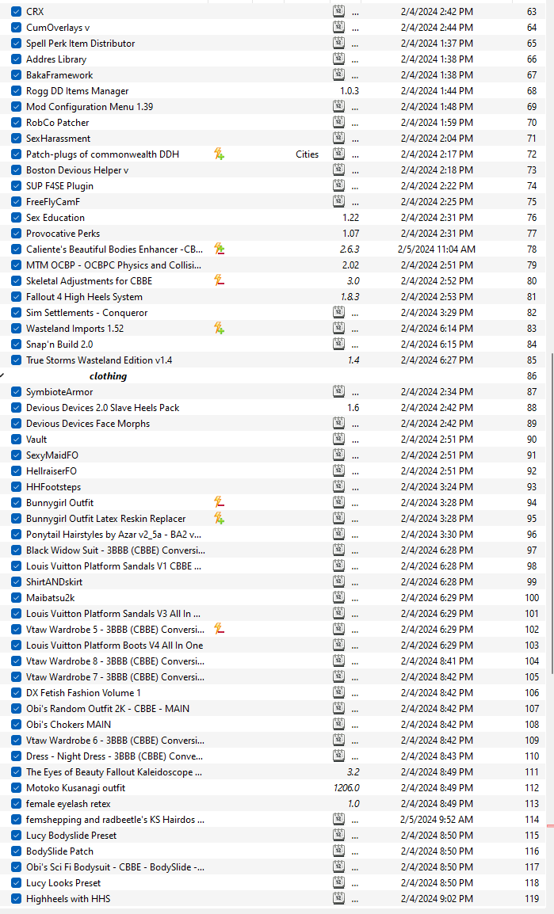Select Louis Vuitton Platform Sandals V1 CBBE
Viewport: 554px width, 914px height.
113,566
